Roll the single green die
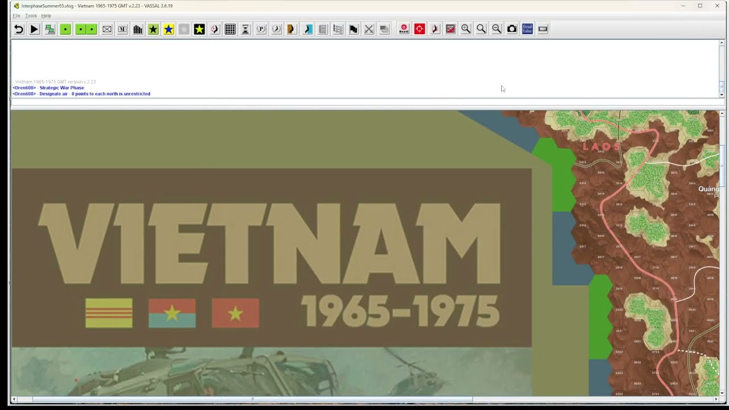Viewport: 729px width, 410px height. point(65,29)
